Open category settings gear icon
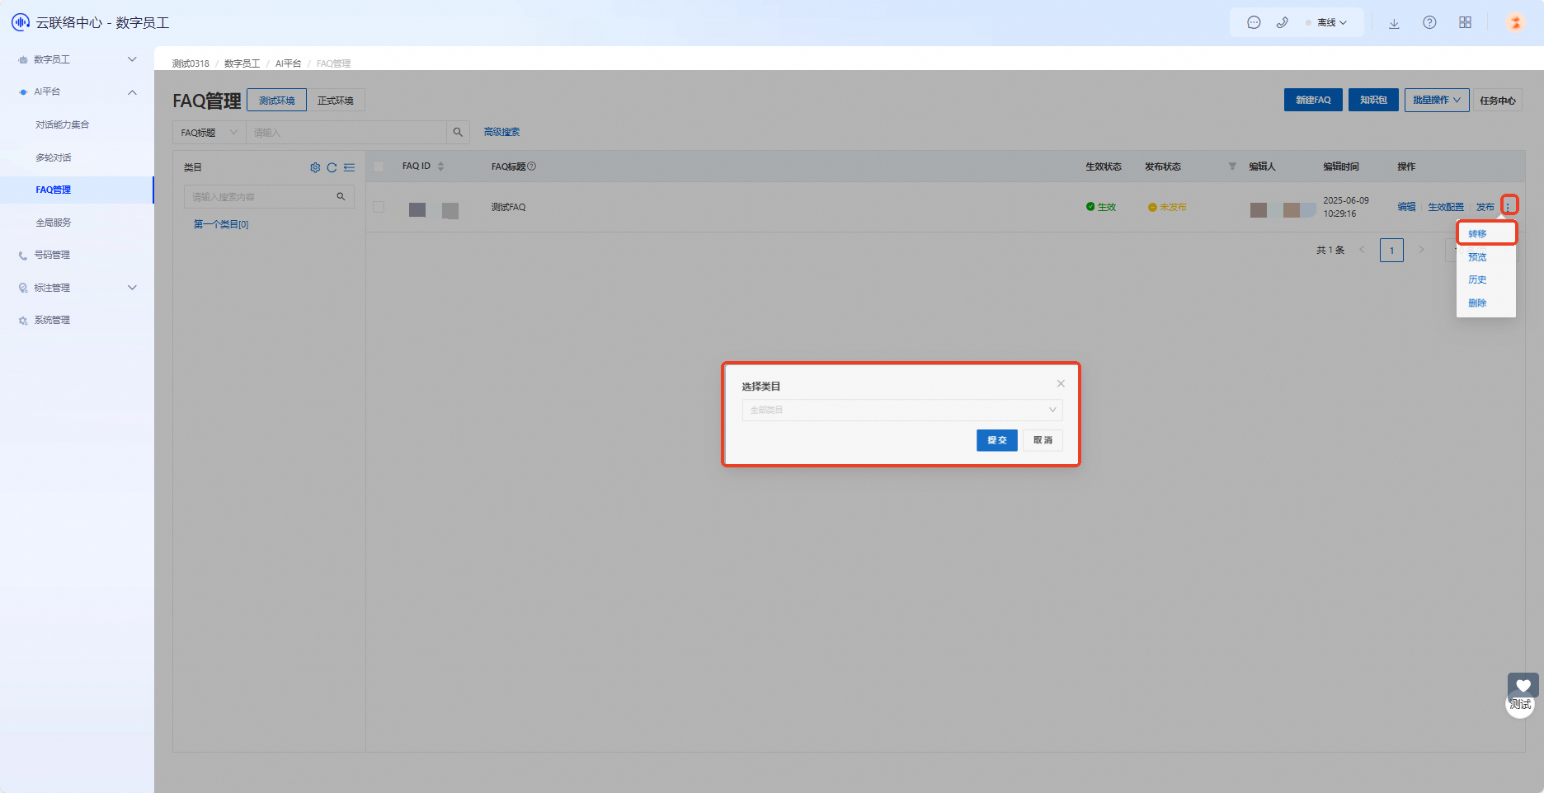This screenshot has width=1544, height=793. point(315,167)
